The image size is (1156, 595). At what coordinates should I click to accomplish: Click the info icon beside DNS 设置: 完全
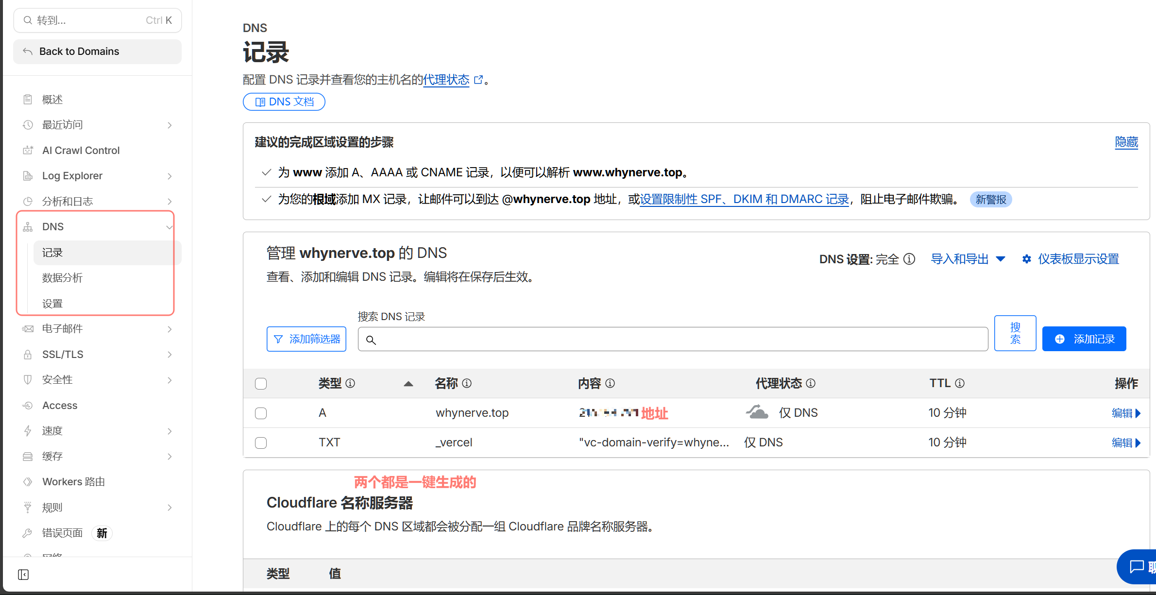(x=910, y=259)
